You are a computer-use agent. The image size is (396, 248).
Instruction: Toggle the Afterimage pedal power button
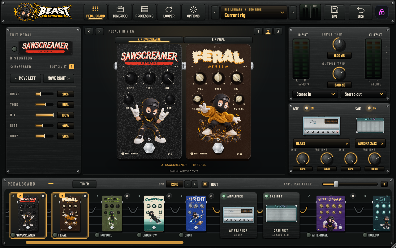click(x=309, y=235)
